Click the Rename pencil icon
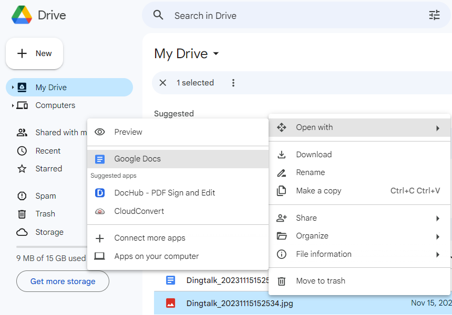 click(281, 173)
